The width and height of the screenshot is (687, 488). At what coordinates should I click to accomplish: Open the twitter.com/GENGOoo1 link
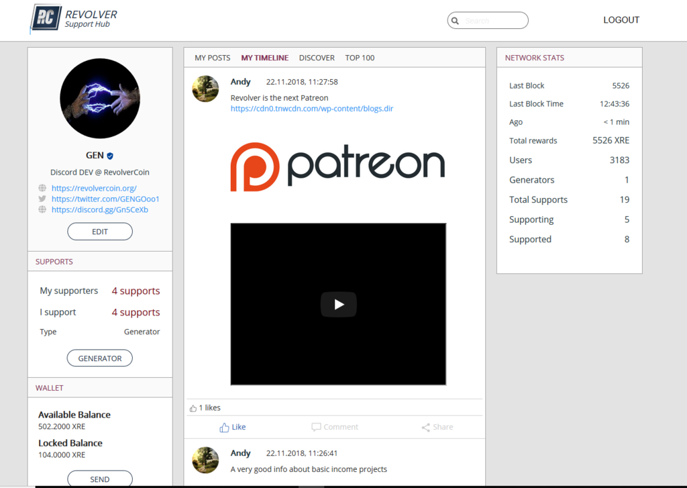[x=105, y=199]
